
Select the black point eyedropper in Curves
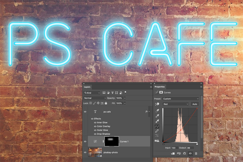pos(157,111)
